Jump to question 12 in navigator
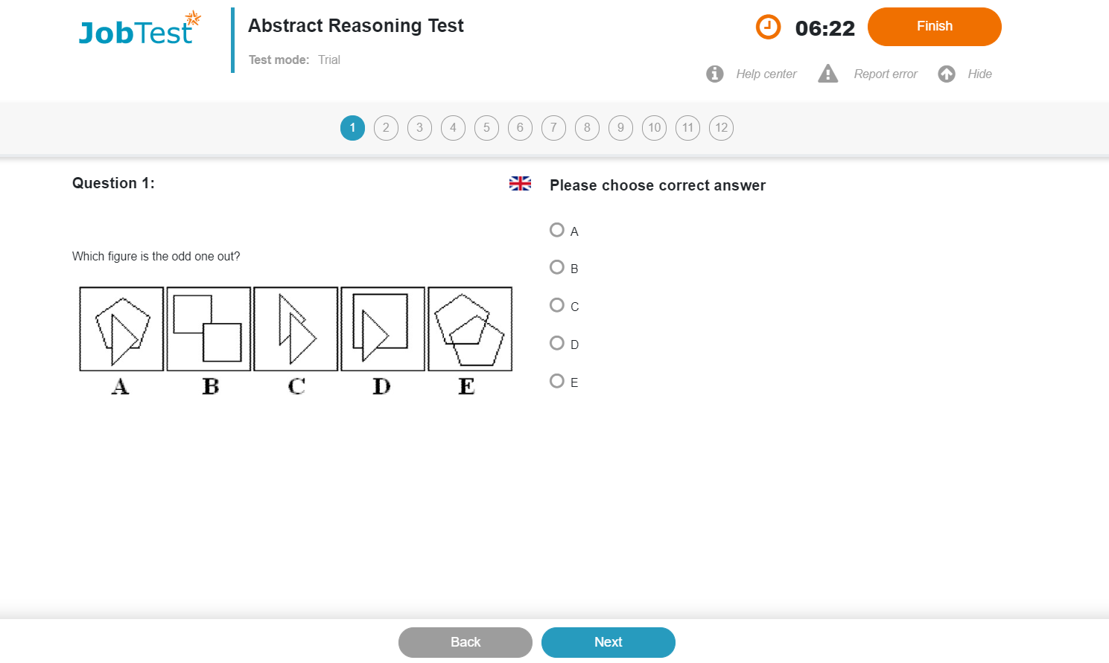The width and height of the screenshot is (1109, 663). [721, 128]
